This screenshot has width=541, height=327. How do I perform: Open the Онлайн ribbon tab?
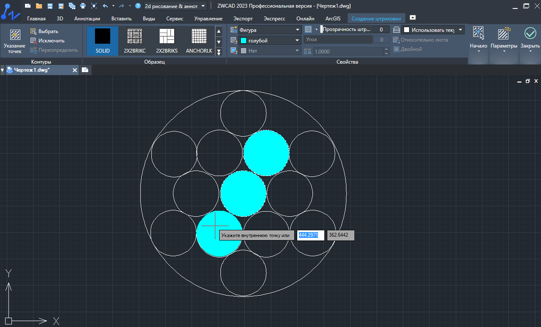click(x=305, y=19)
